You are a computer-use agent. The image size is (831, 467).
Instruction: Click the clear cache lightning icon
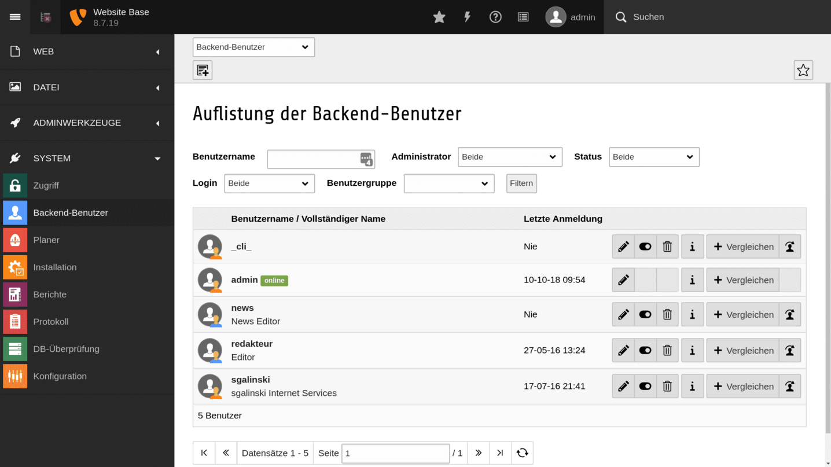466,17
